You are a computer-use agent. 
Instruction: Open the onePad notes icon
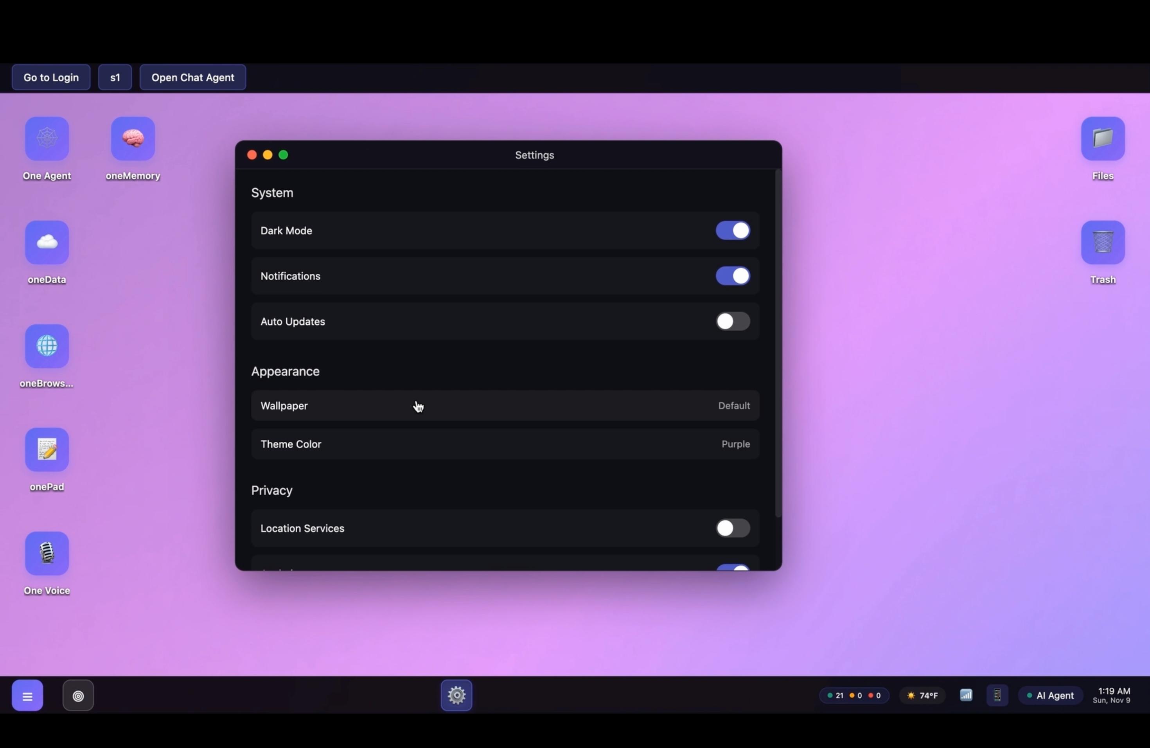tap(47, 450)
